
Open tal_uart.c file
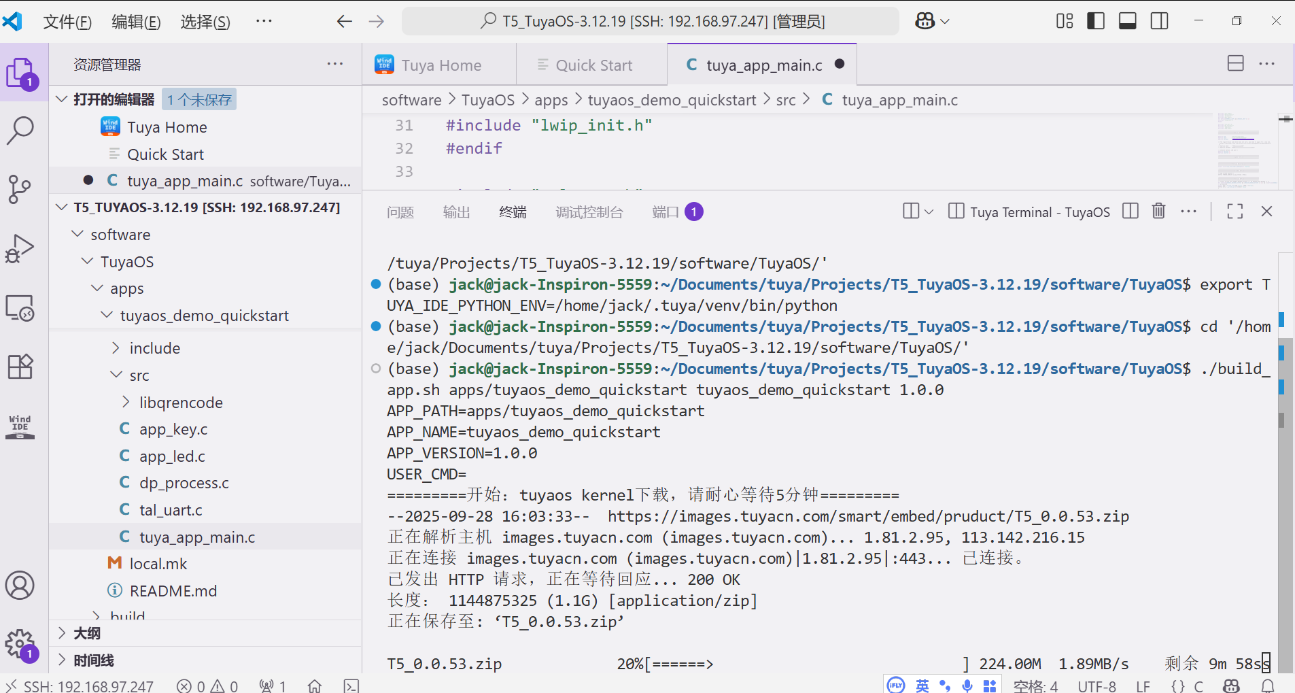point(171,510)
